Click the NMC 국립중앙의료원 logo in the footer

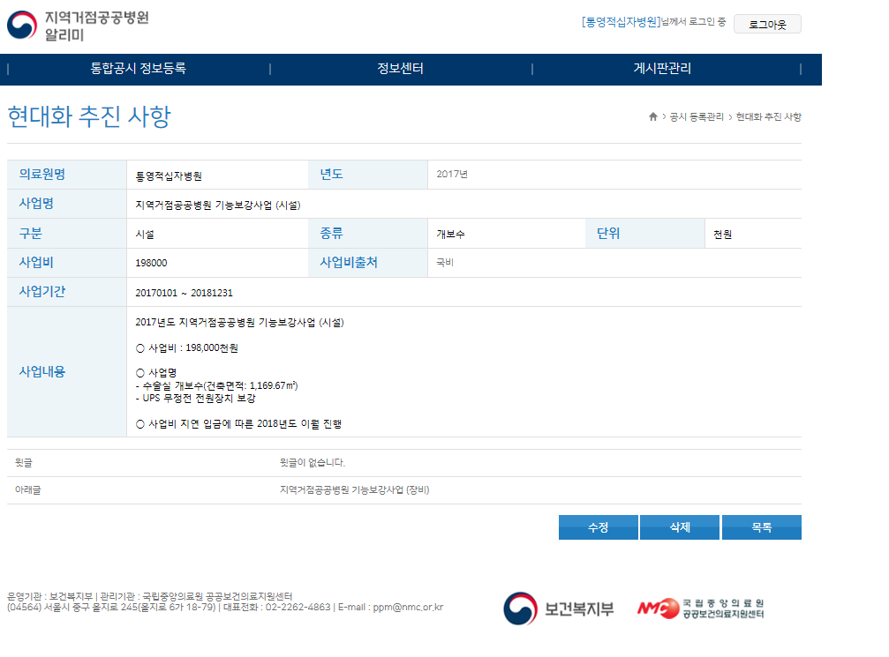coord(701,608)
